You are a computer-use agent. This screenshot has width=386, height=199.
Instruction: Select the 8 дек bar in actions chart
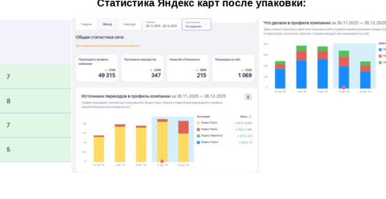[322, 67]
